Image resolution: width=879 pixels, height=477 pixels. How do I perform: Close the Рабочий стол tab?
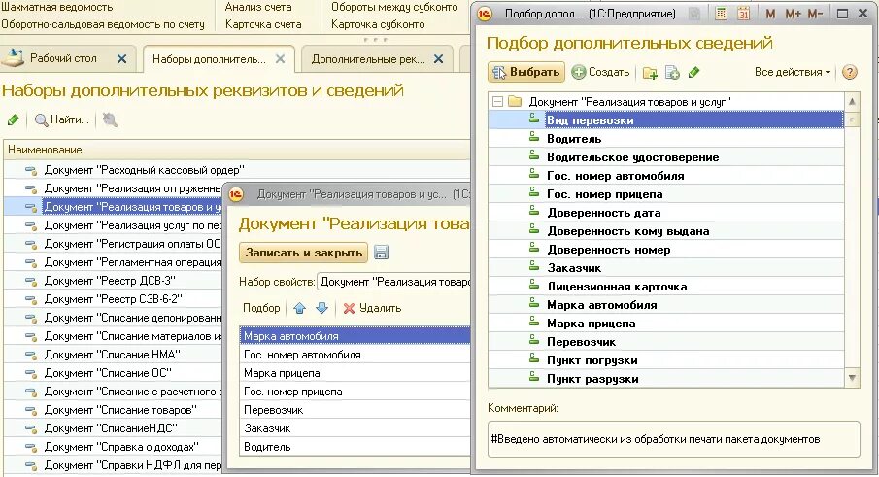coord(121,58)
